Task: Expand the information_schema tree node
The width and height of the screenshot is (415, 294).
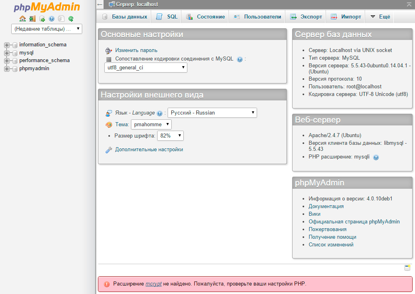Action: coord(7,45)
